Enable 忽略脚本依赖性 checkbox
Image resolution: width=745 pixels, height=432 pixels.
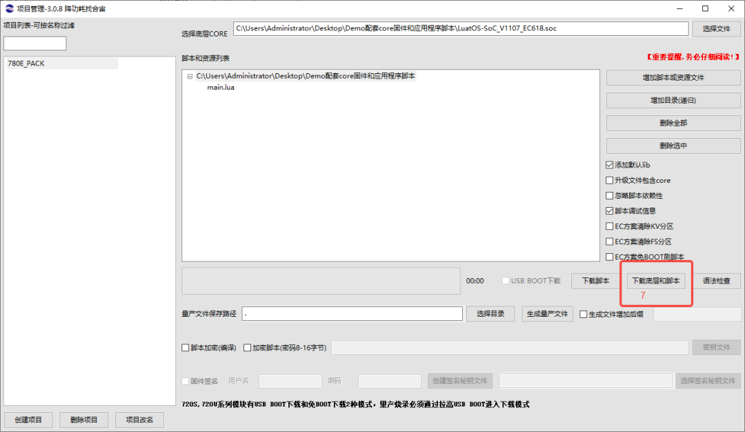pyautogui.click(x=610, y=195)
